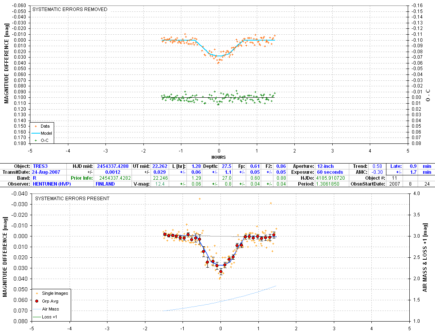Click the SYSTEMATIC ERRORS PRESENT chart title
The width and height of the screenshot is (435, 333).
72,199
